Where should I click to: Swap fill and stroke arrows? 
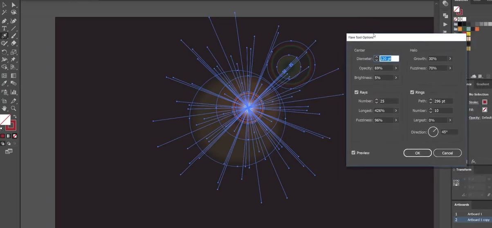click(15, 117)
